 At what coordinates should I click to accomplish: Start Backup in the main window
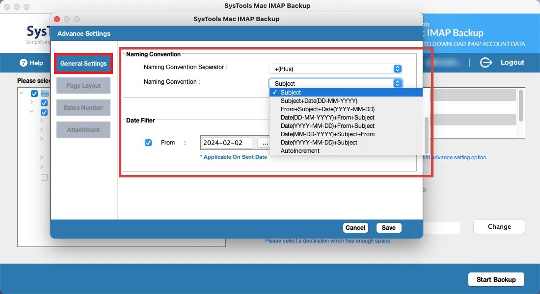pyautogui.click(x=496, y=279)
